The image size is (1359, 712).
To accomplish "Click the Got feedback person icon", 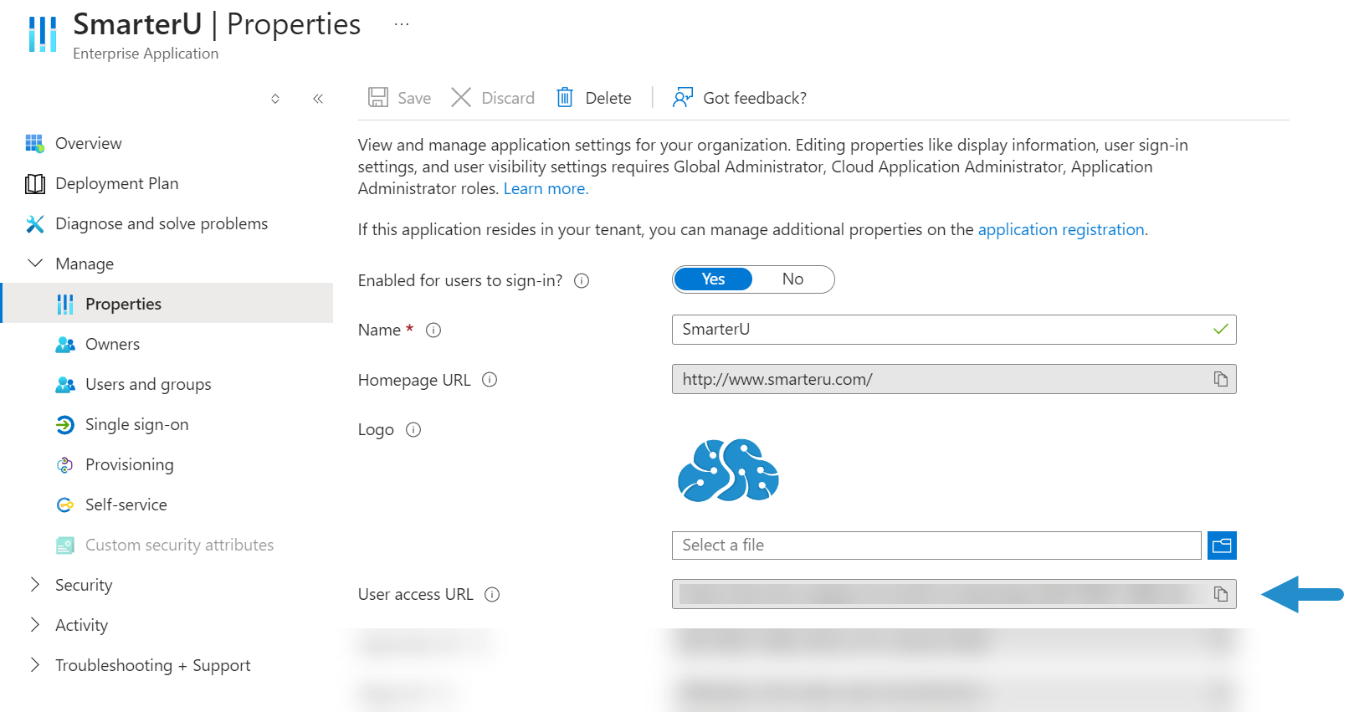I will coord(683,98).
